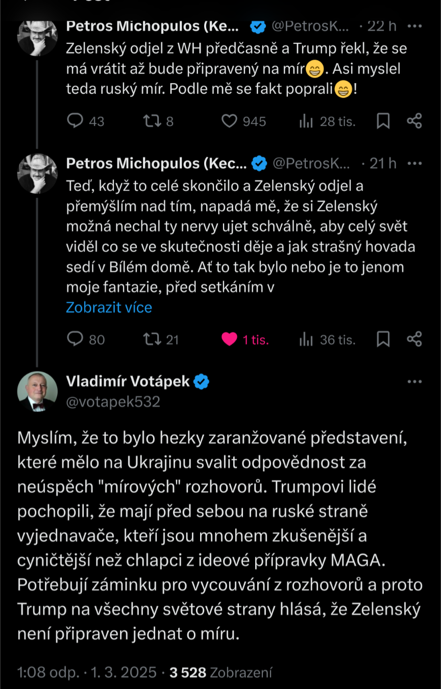Screen dimensions: 441x689
Task: Open more options on the 21 h post
Action: click(x=416, y=163)
